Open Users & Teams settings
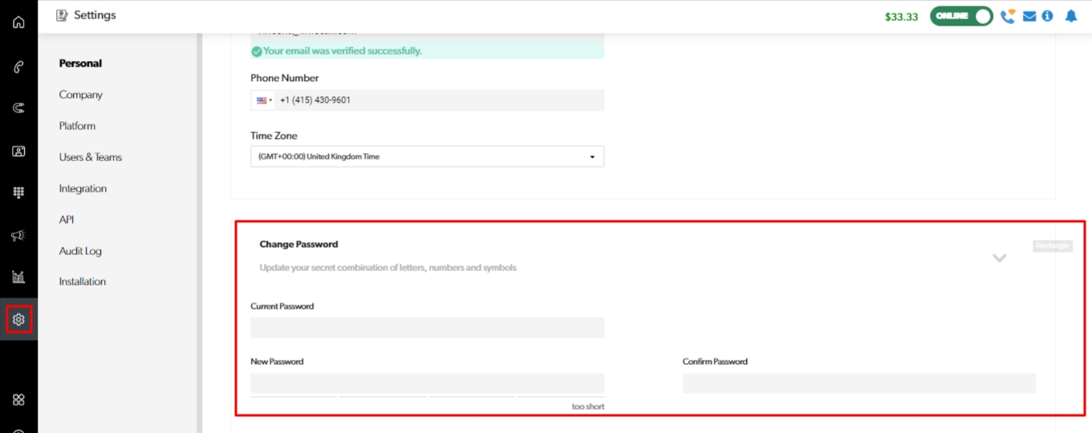 90,157
